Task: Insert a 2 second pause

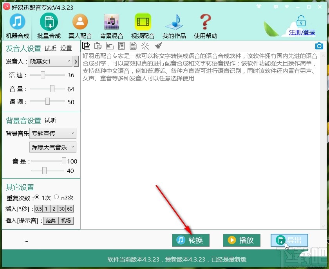Action: click(54, 209)
